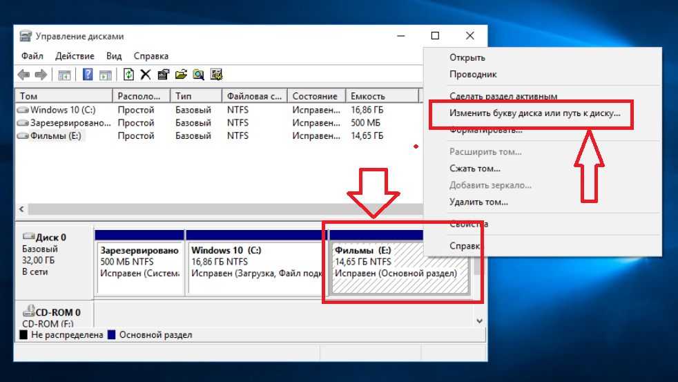Click the Back arrow in the toolbar
This screenshot has width=678, height=382.
pyautogui.click(x=23, y=75)
